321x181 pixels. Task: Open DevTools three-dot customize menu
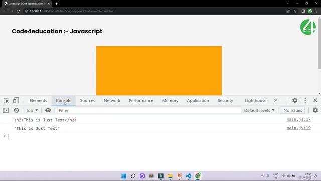305,100
